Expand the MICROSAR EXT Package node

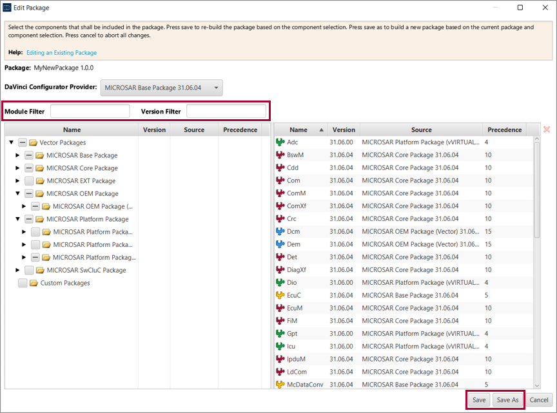point(17,181)
